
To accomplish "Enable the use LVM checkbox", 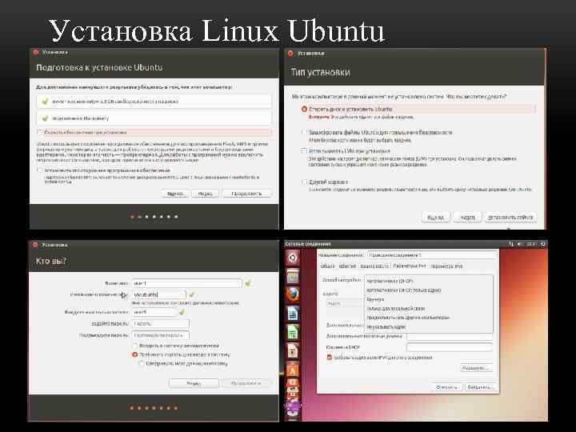I will [x=304, y=150].
